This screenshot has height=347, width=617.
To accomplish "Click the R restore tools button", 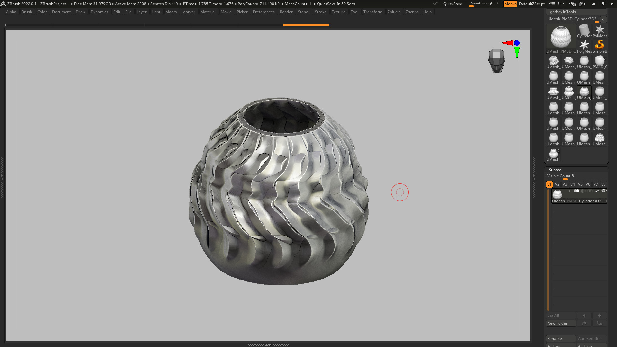I will [603, 19].
